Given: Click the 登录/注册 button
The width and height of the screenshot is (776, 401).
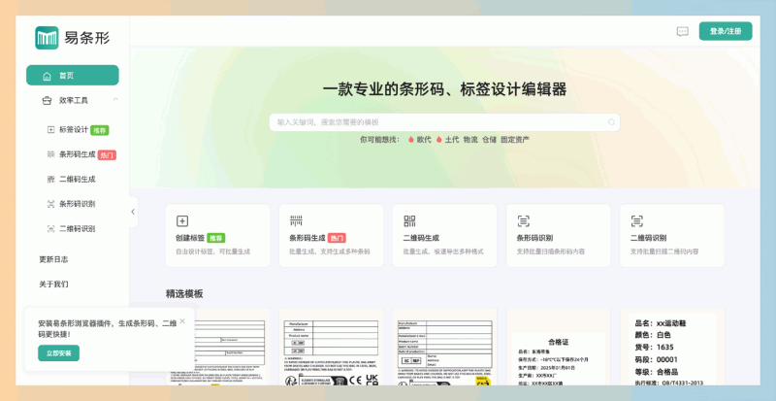Looking at the screenshot, I should pyautogui.click(x=726, y=31).
